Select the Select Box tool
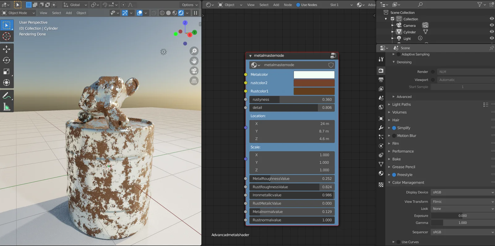The height and width of the screenshot is (246, 495). tap(6, 25)
